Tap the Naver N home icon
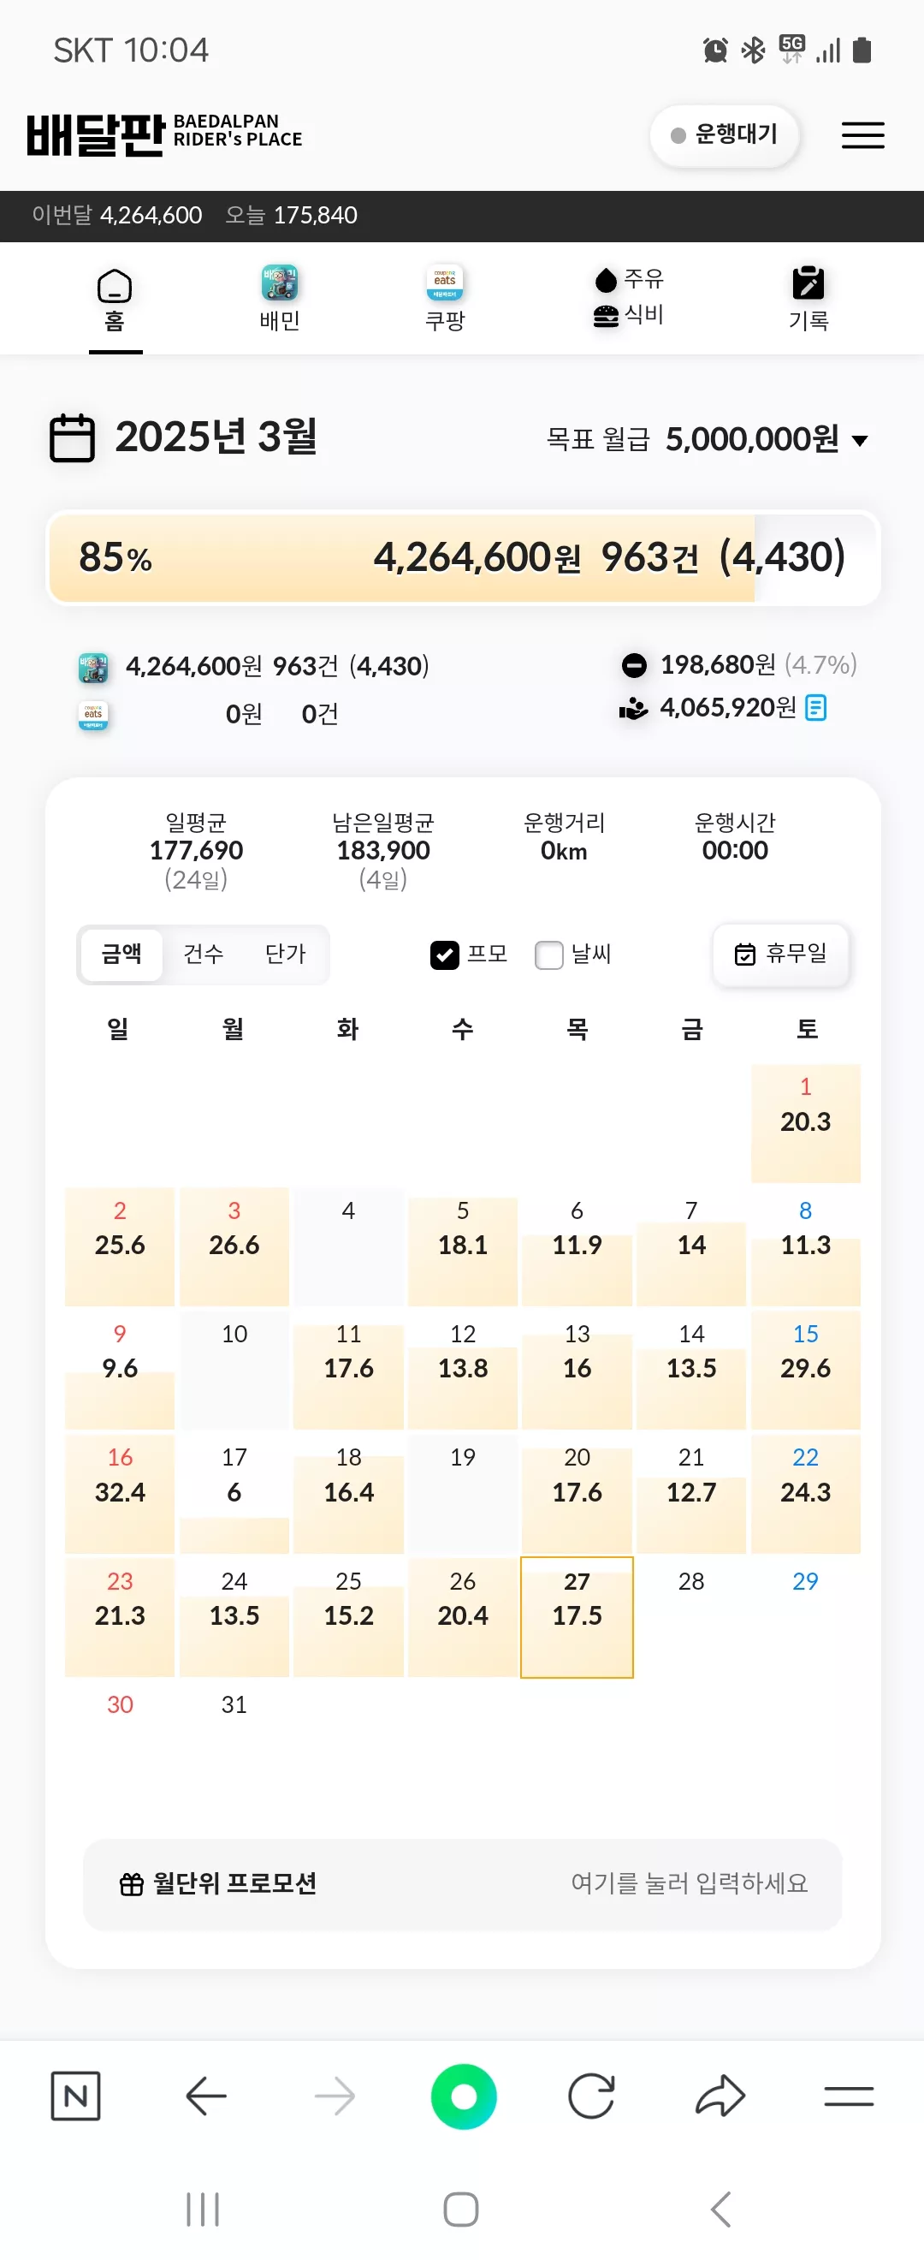This screenshot has height=2260, width=924. pos(75,2096)
